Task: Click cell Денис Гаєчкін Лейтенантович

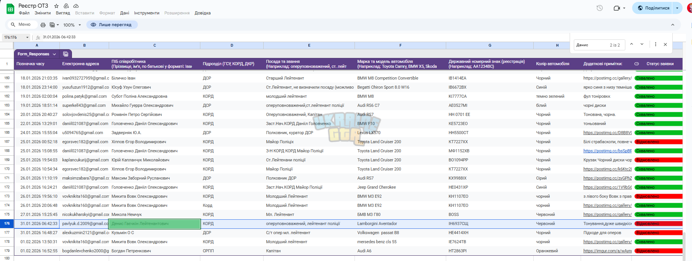Action: coord(155,223)
